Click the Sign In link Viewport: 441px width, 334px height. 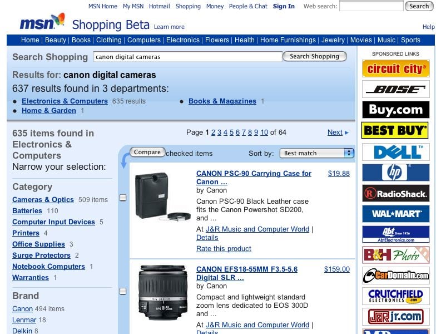(284, 6)
